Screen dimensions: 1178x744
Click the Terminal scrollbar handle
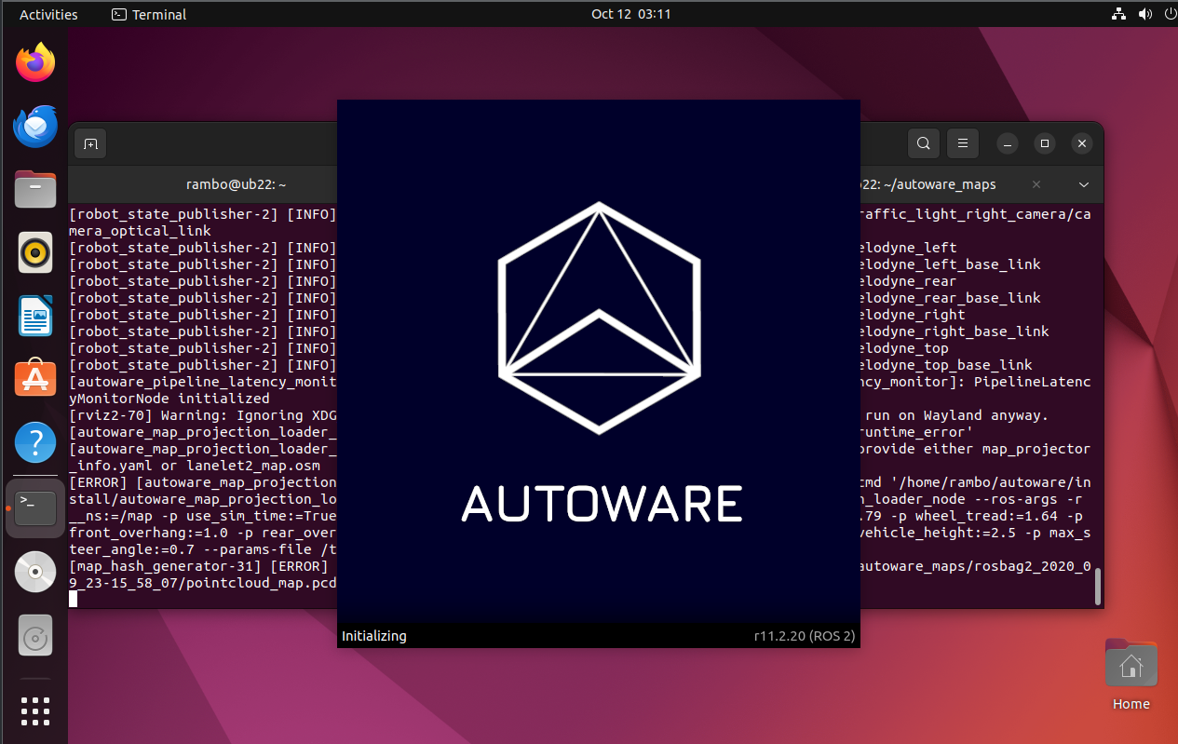1098,587
